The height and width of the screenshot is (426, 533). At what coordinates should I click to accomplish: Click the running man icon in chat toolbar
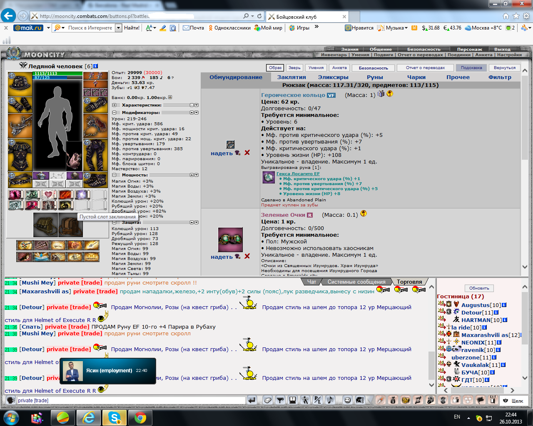305,400
